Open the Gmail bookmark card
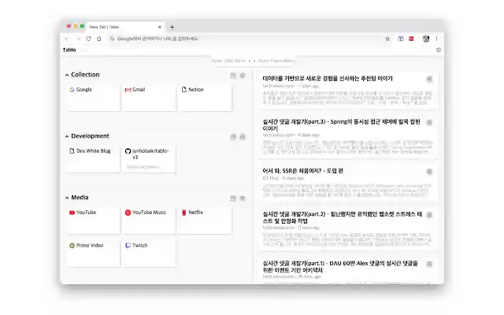The width and height of the screenshot is (504, 315). (149, 98)
